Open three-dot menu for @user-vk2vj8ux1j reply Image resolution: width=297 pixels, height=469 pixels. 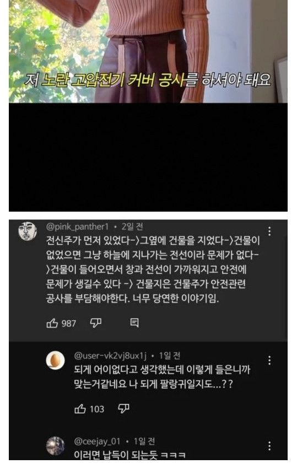click(269, 360)
